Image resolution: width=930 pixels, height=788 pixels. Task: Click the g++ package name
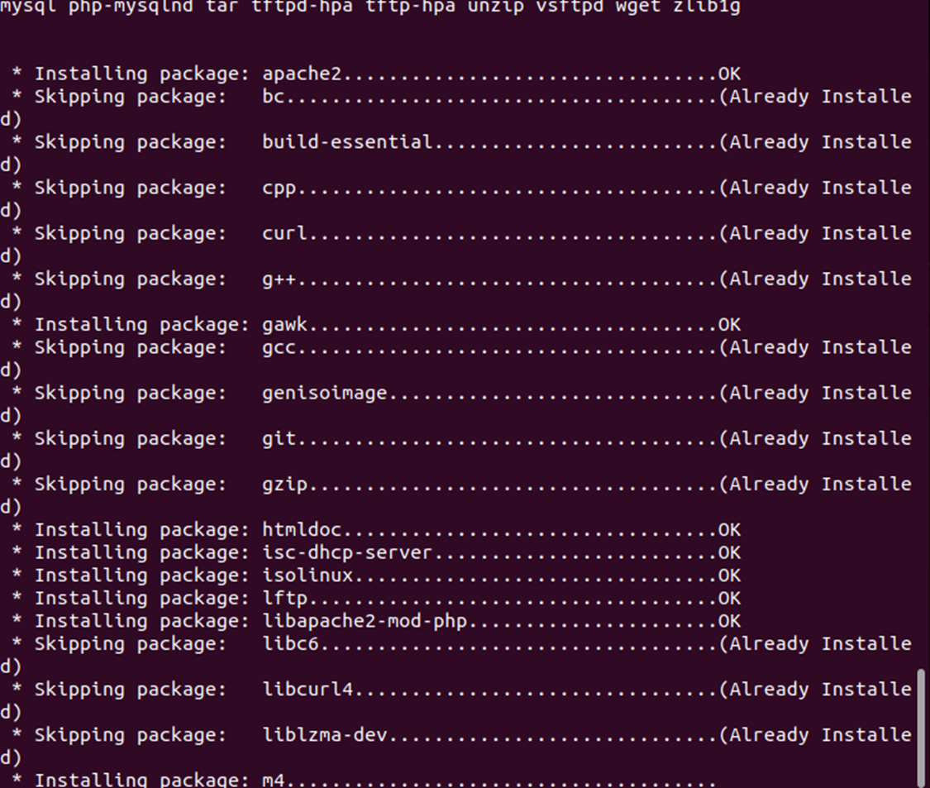tap(279, 279)
